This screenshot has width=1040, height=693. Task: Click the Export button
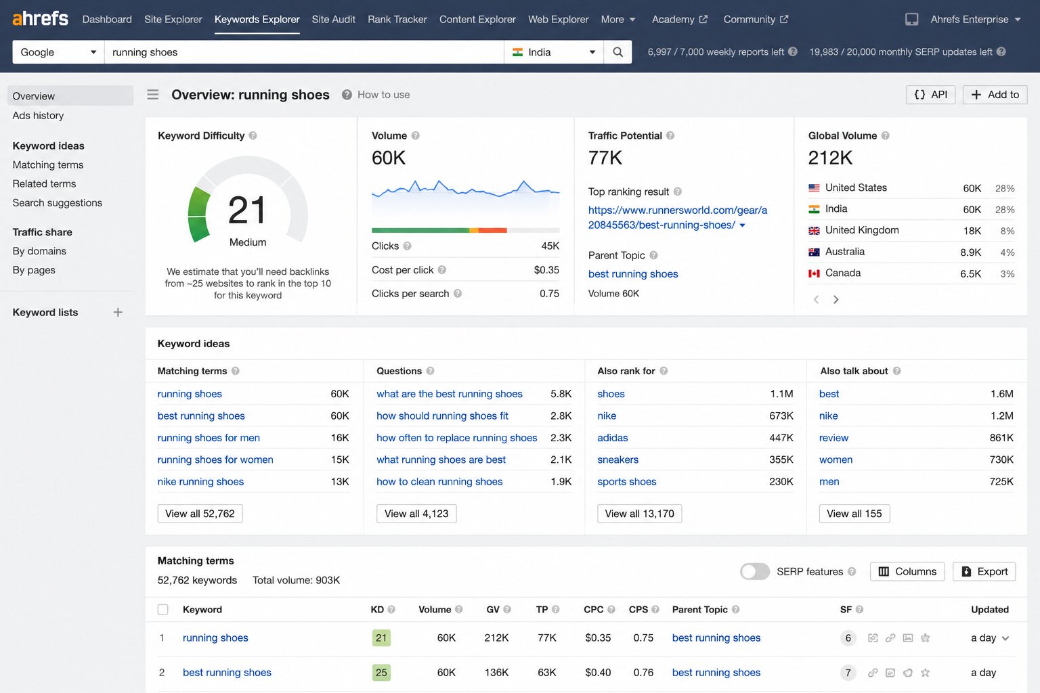(984, 571)
